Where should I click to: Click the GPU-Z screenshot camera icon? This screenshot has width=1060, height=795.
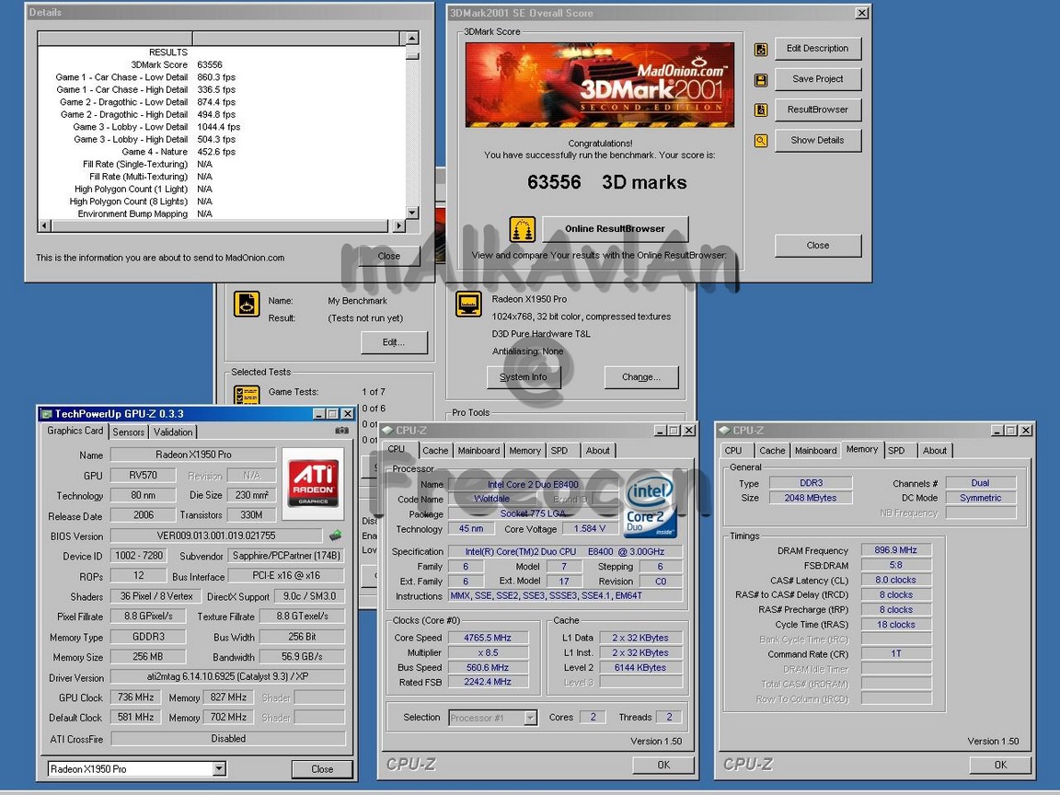(342, 430)
